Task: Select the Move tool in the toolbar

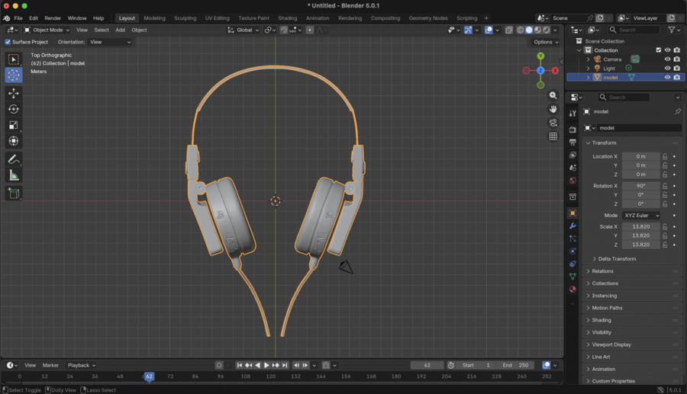Action: pos(14,93)
